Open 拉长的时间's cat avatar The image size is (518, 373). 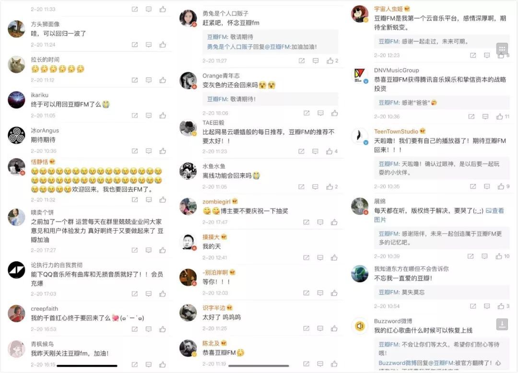tap(16, 64)
